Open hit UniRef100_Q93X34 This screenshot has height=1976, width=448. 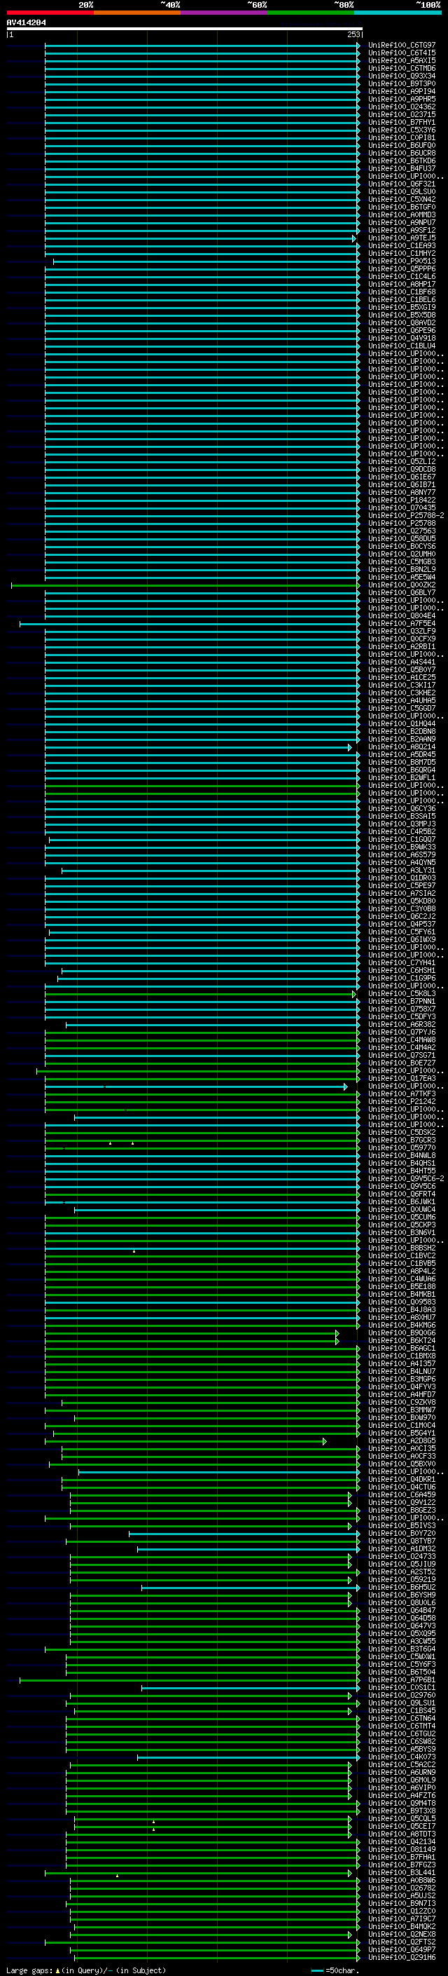(402, 76)
